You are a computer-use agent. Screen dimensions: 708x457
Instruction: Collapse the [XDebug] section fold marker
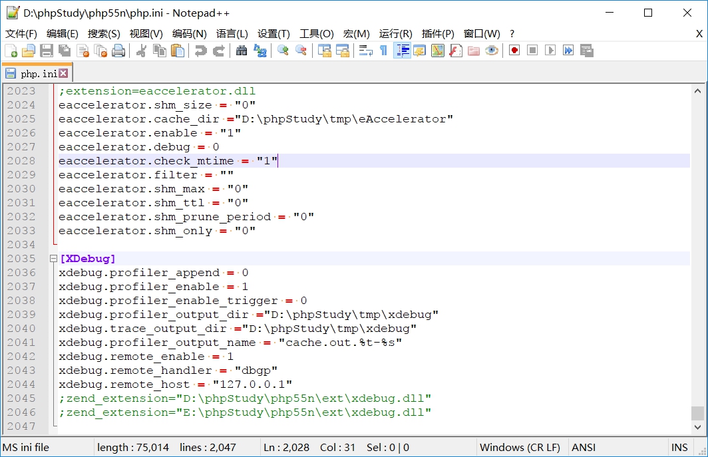53,259
